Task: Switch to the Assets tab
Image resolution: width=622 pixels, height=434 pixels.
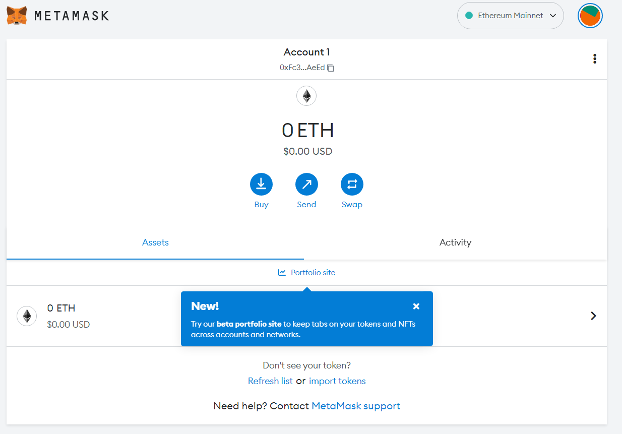Action: tap(155, 242)
